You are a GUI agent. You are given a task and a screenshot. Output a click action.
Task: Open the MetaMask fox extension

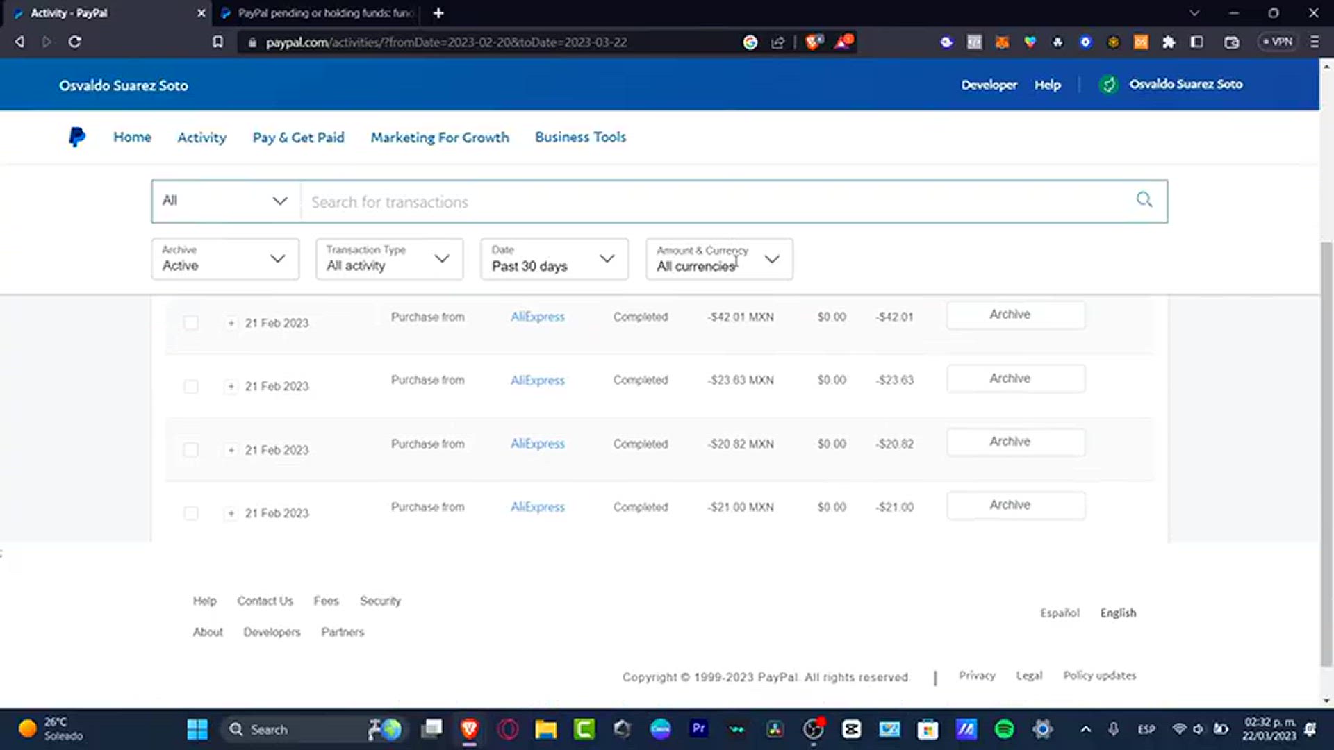[1002, 42]
